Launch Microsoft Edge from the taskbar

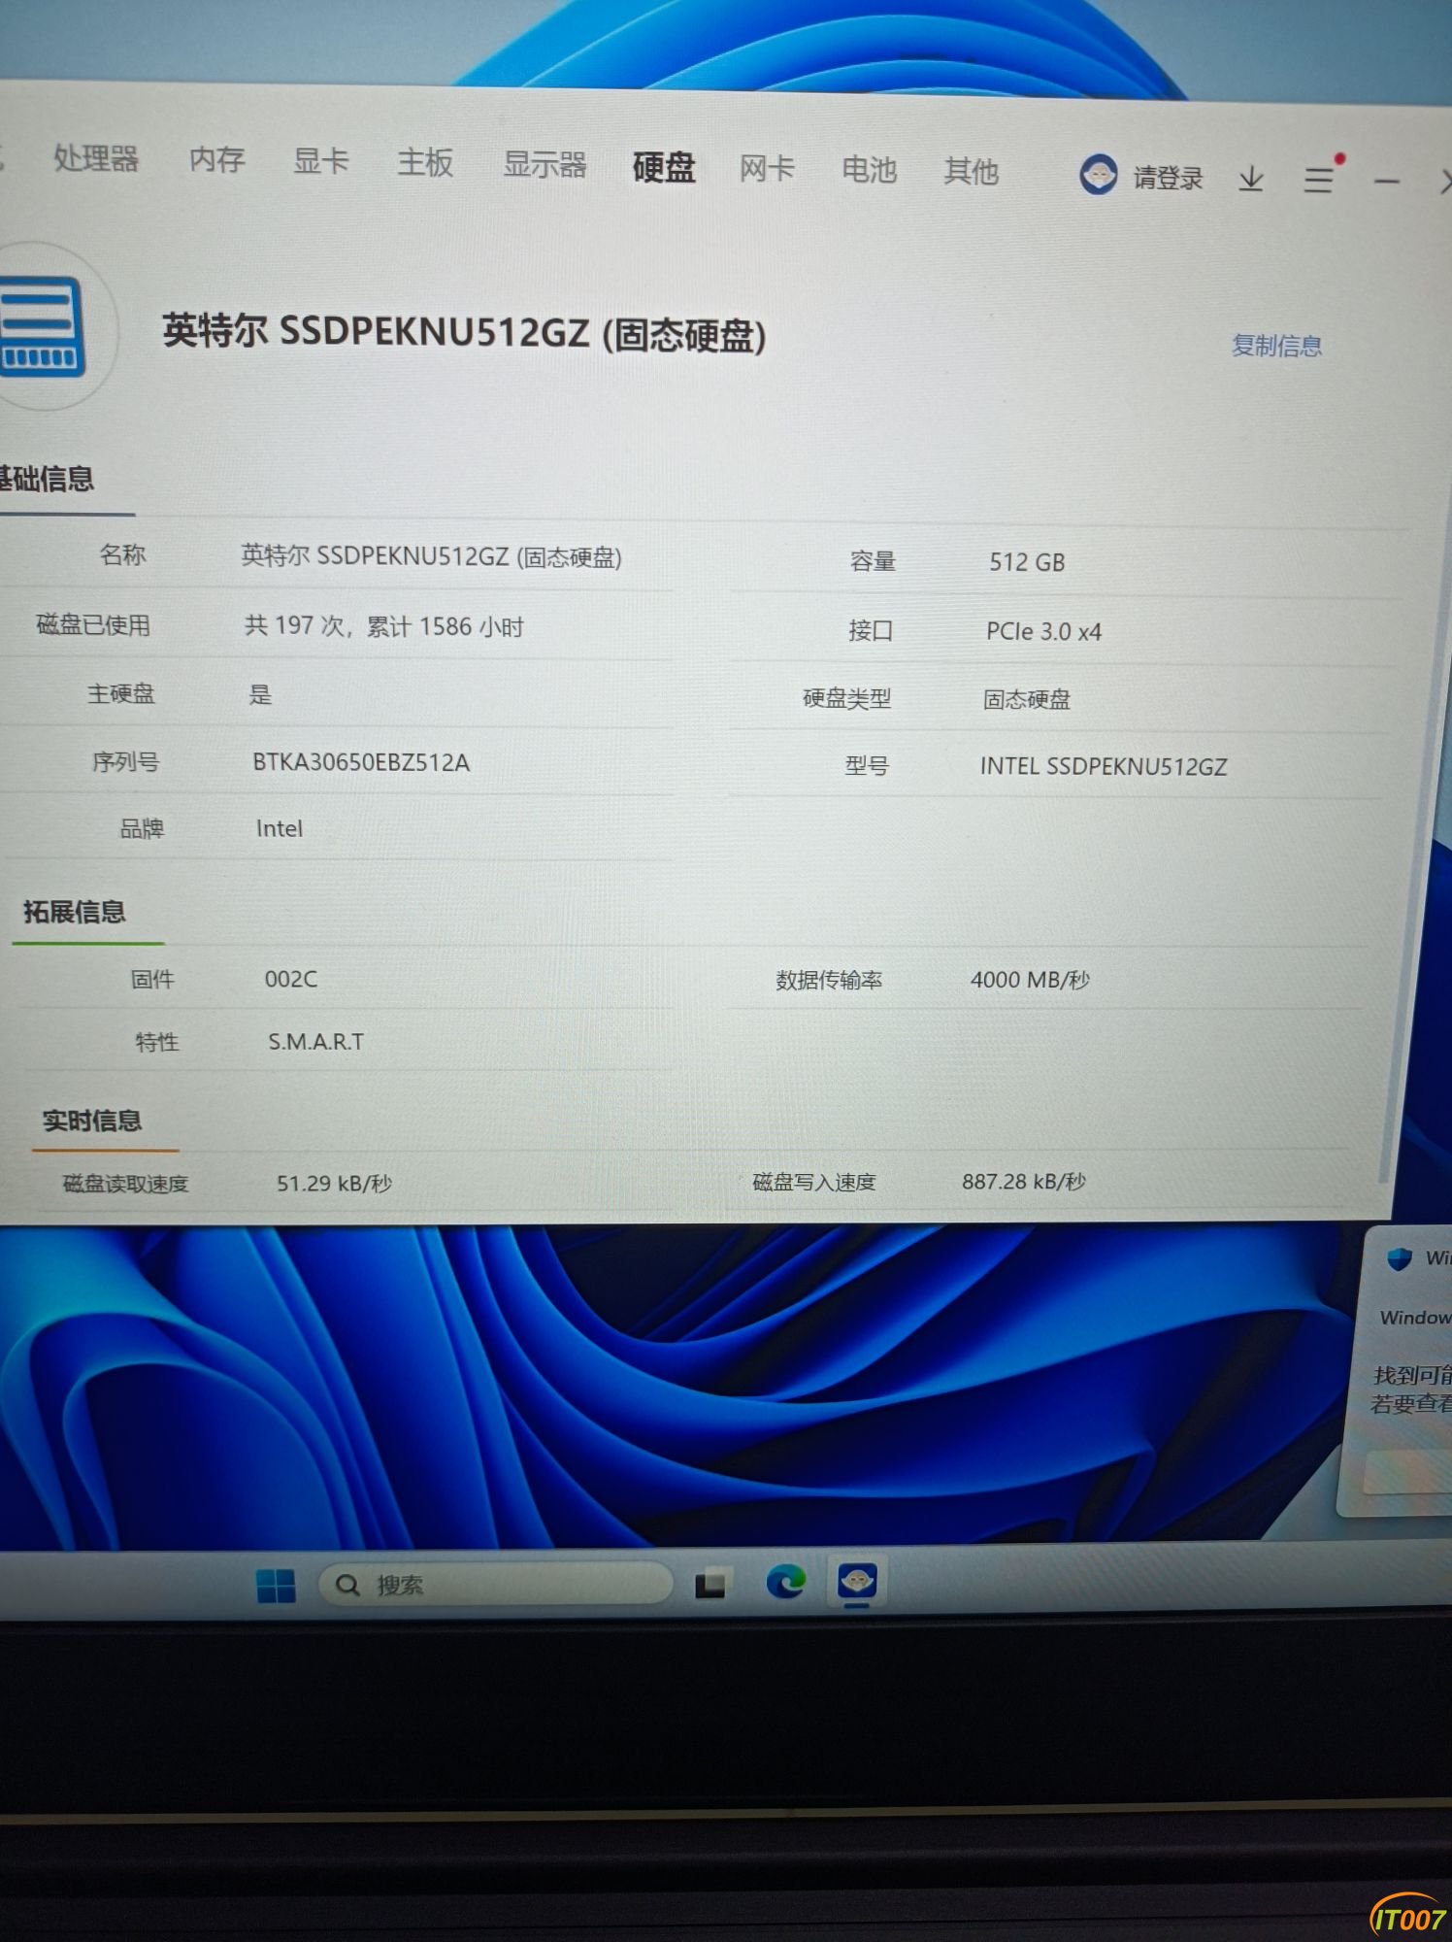[x=785, y=1583]
